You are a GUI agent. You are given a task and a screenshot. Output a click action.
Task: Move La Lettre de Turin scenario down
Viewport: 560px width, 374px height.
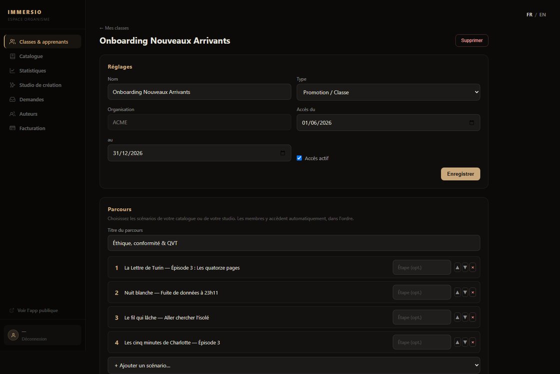pyautogui.click(x=465, y=267)
